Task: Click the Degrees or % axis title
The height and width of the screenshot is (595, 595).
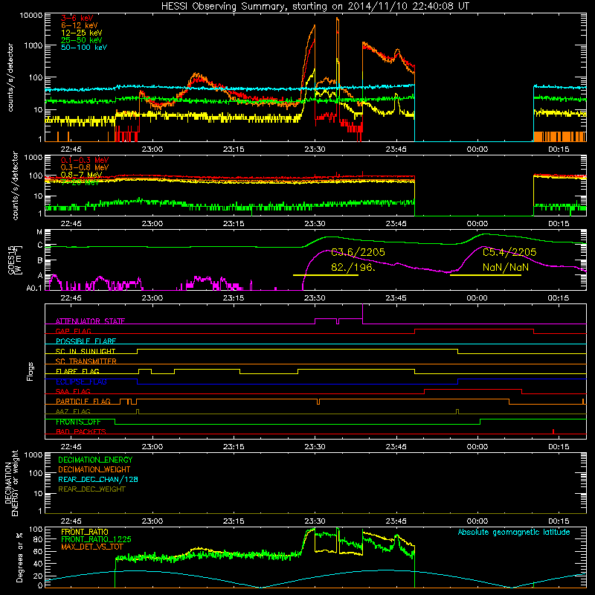Action: [19, 557]
